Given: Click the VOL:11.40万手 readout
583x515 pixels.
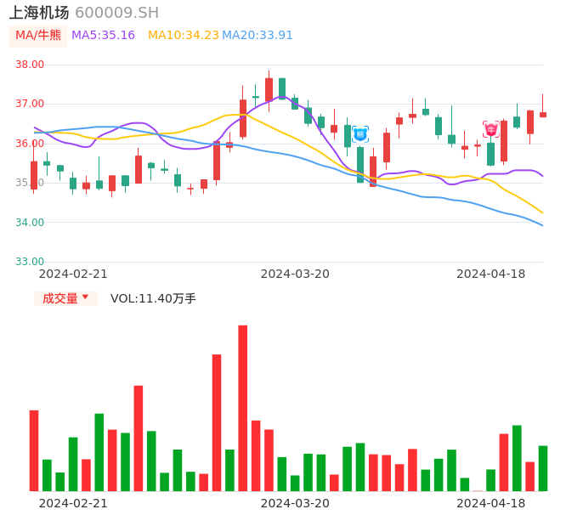Looking at the screenshot, I should (x=153, y=298).
